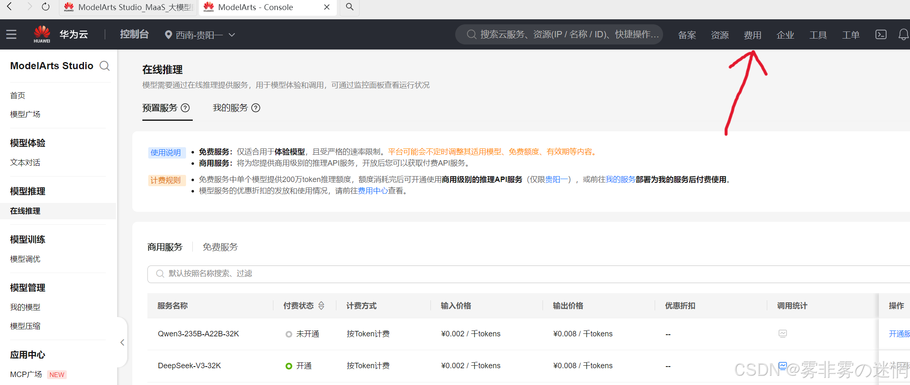Click the 输出价格 column header
The height and width of the screenshot is (385, 910).
pos(568,306)
